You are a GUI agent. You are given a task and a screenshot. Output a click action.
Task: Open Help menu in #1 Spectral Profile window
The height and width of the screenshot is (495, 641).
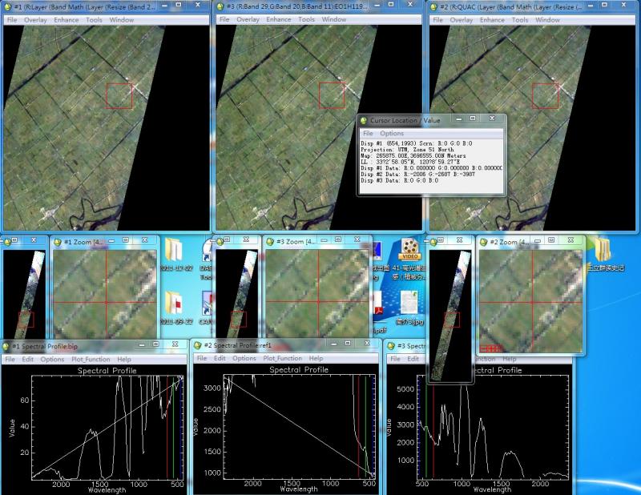pyautogui.click(x=124, y=359)
